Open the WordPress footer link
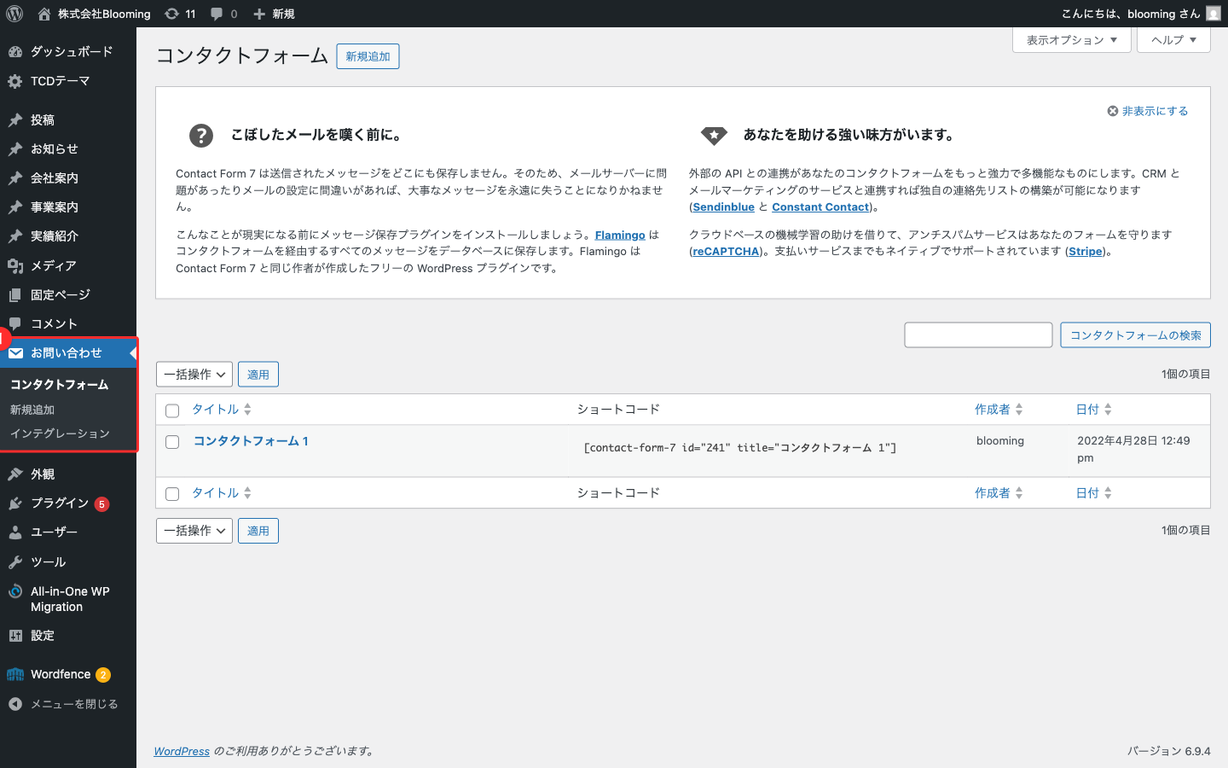This screenshot has height=768, width=1228. point(182,751)
